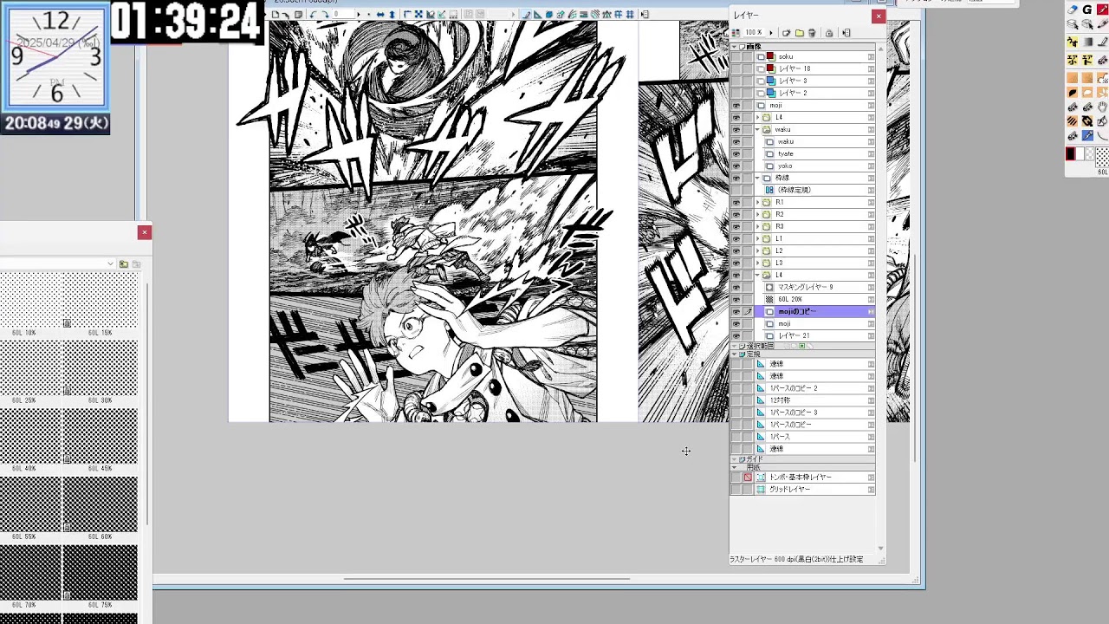This screenshot has width=1109, height=624.
Task: Collapse the 定規 section
Action: [x=735, y=354]
